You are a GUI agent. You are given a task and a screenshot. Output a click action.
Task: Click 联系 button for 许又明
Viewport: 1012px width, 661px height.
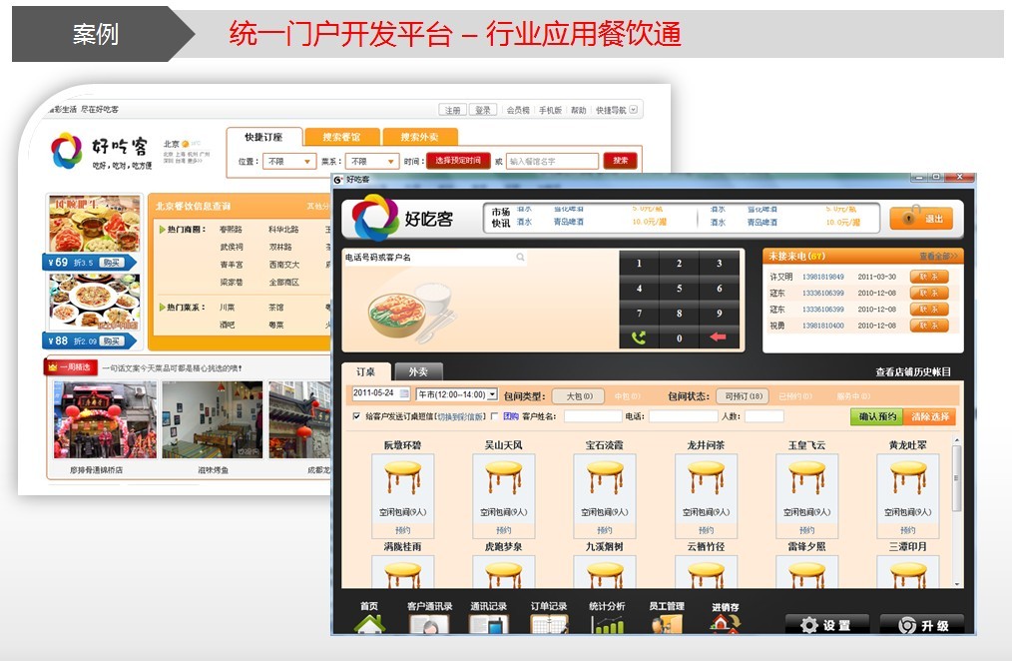pyautogui.click(x=929, y=277)
